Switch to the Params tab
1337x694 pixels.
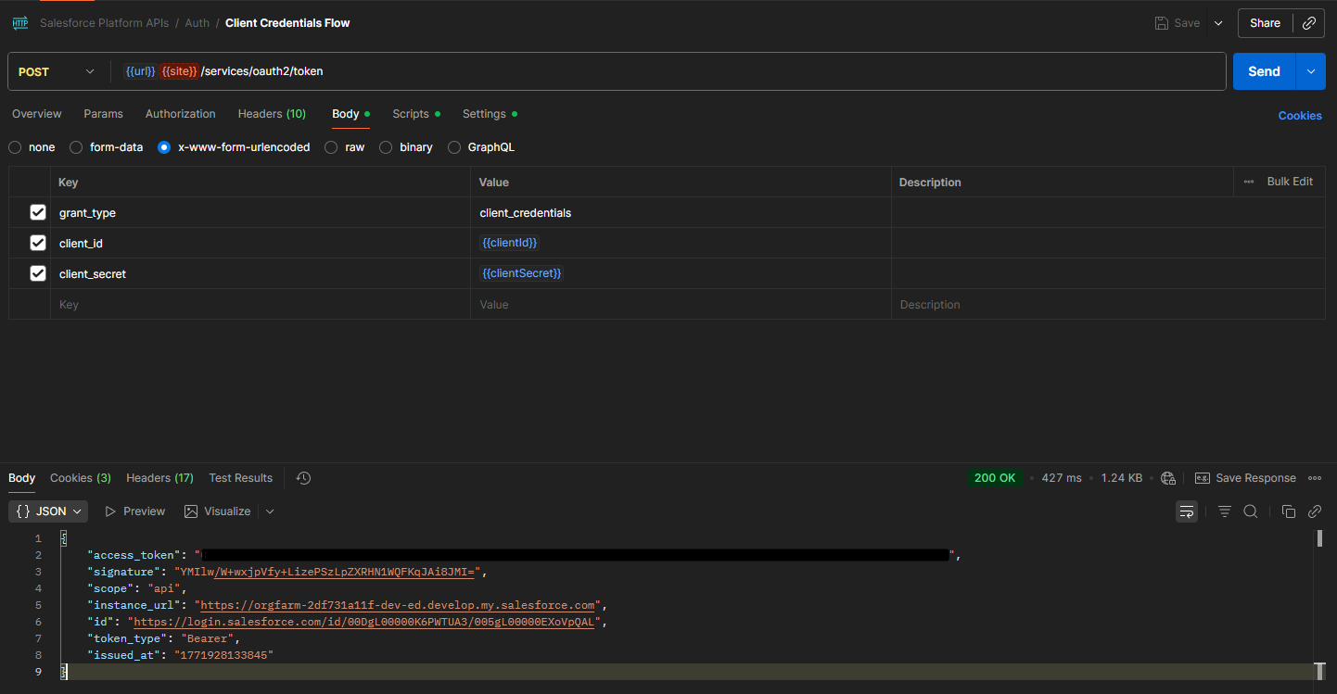click(x=103, y=114)
